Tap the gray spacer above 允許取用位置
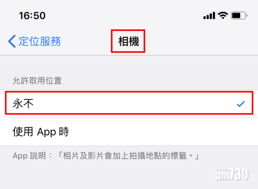The height and width of the screenshot is (189, 258). coord(129,65)
